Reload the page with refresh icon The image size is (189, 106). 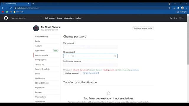(11, 8)
